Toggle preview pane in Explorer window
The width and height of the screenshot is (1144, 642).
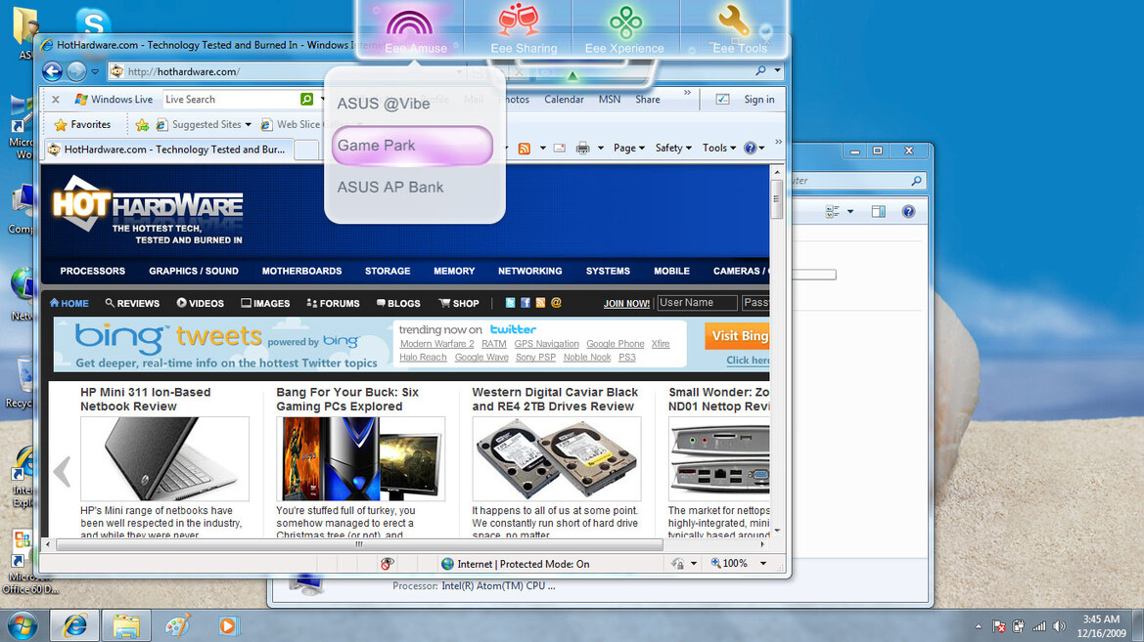[x=879, y=211]
